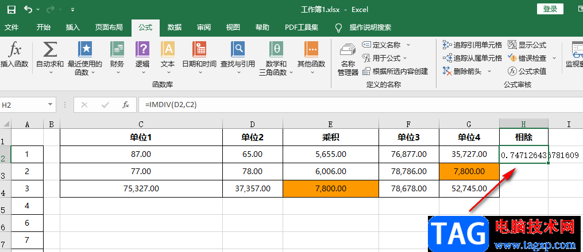Screen dimensions: 583x252
Task: Select orange cell 7,800.00 in column G
Action: pos(469,172)
